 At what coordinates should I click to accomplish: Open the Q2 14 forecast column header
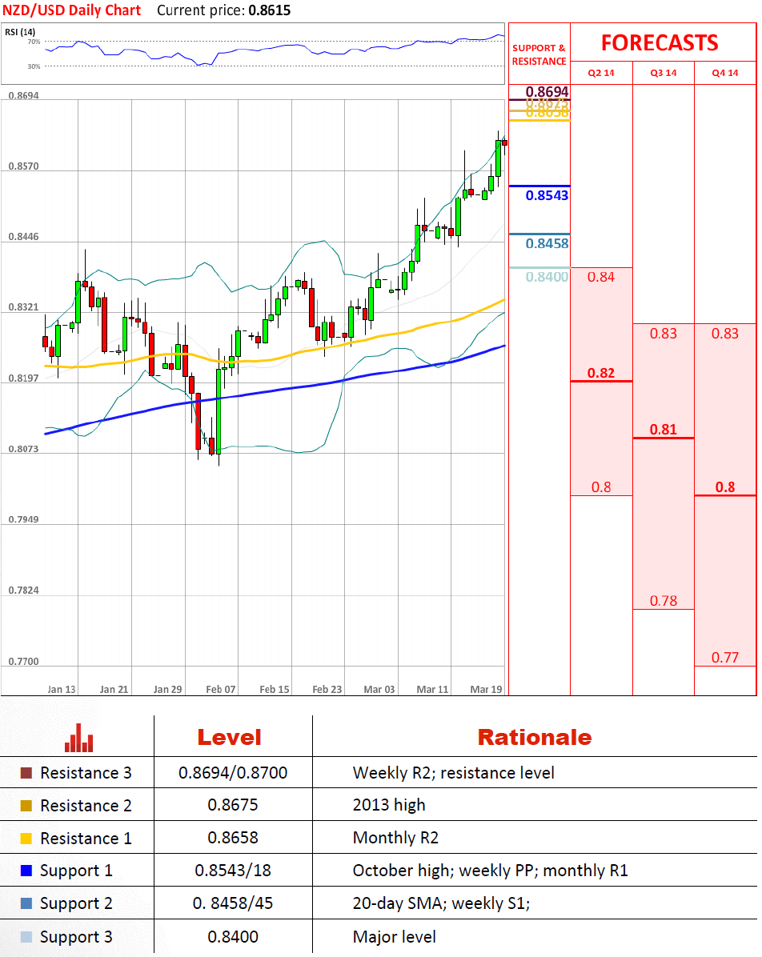coord(601,73)
